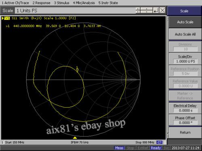The image size is (202, 151).
Task: Open the 2 Response menu
Action: tap(41, 3)
